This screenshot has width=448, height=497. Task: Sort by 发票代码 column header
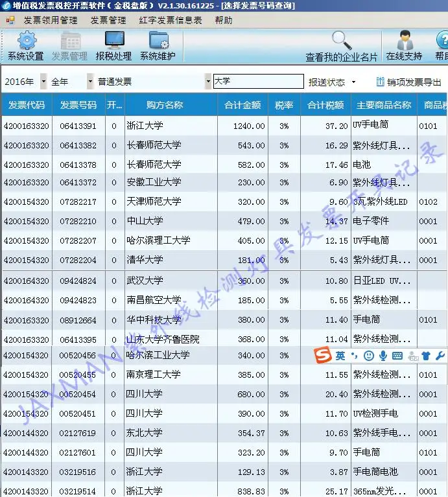pos(27,105)
